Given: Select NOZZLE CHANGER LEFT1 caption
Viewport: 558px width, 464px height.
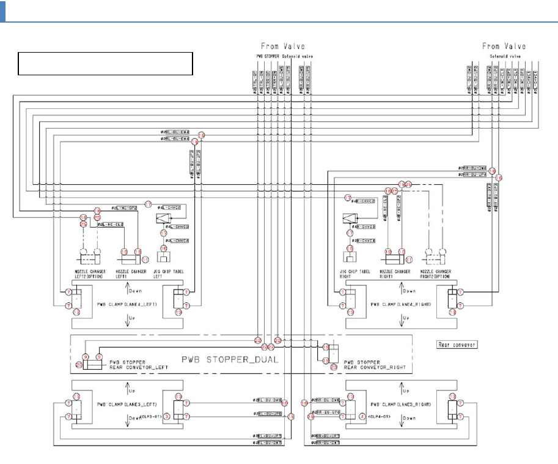Looking at the screenshot, I should coord(131,274).
